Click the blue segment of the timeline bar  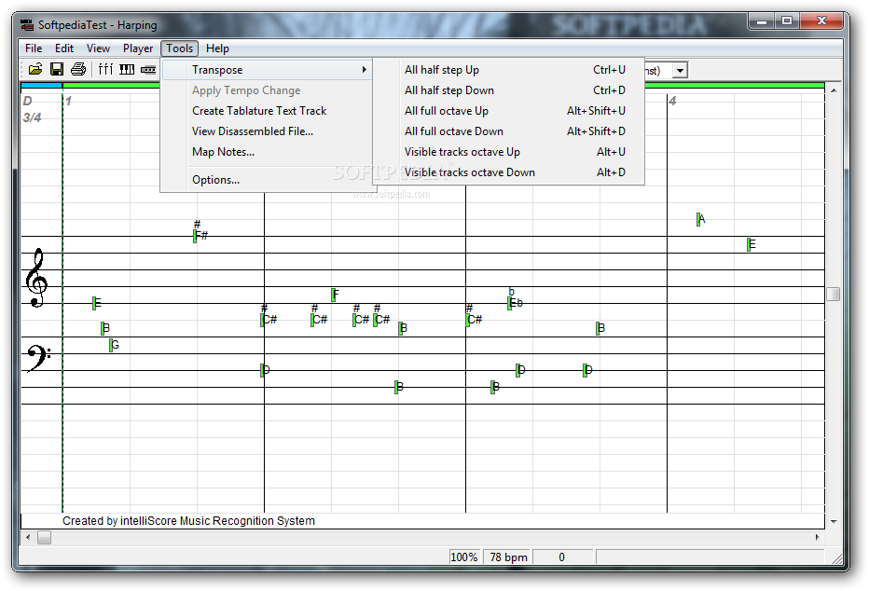coord(42,86)
